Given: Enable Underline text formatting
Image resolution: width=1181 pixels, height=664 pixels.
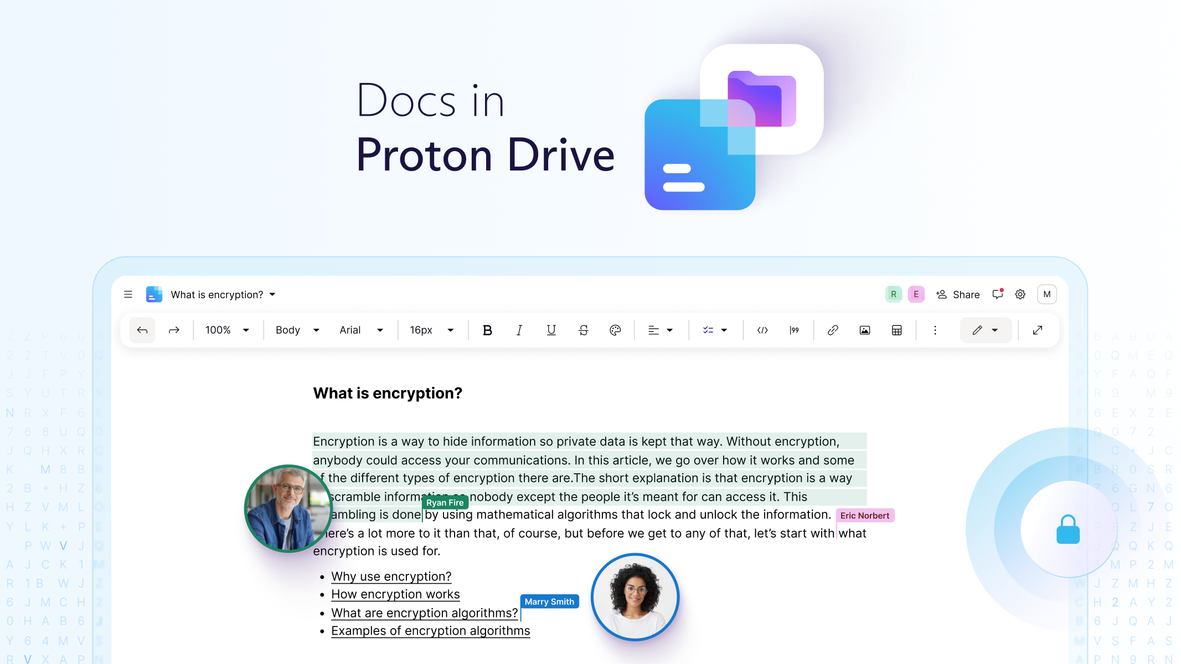Looking at the screenshot, I should point(551,330).
